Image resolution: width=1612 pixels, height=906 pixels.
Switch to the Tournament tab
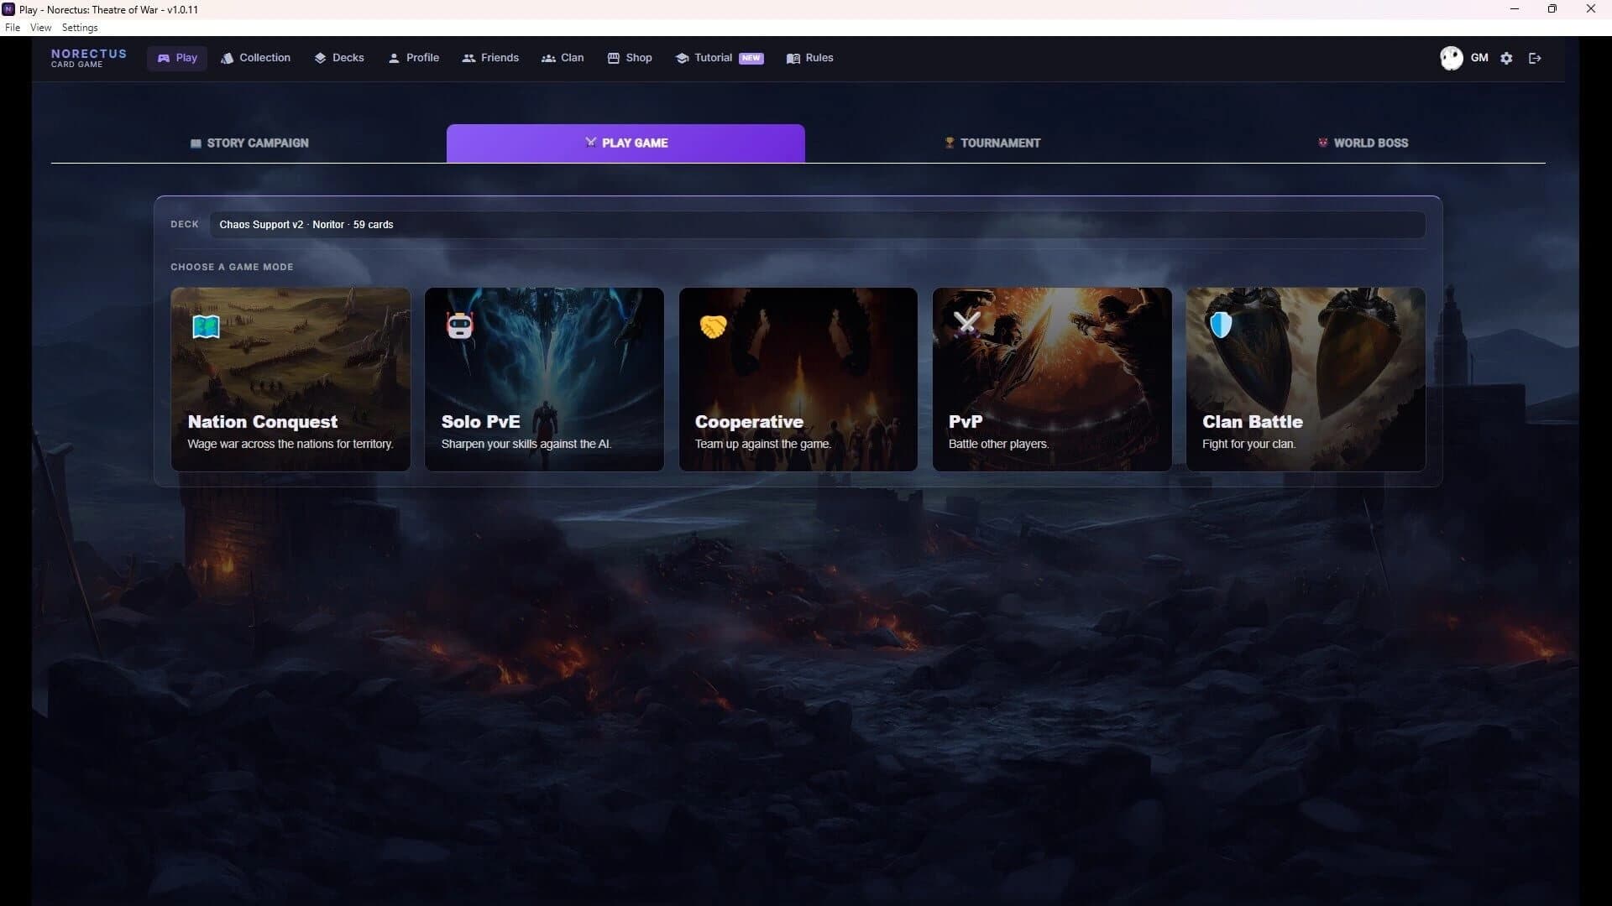coord(992,143)
